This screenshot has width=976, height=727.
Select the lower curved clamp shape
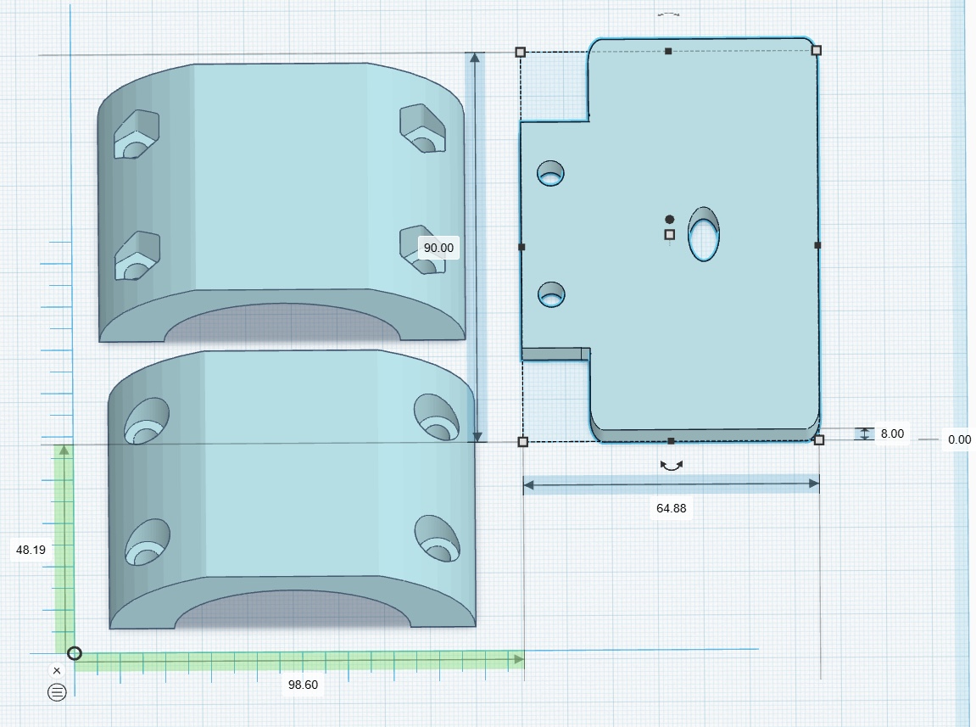coord(293,489)
